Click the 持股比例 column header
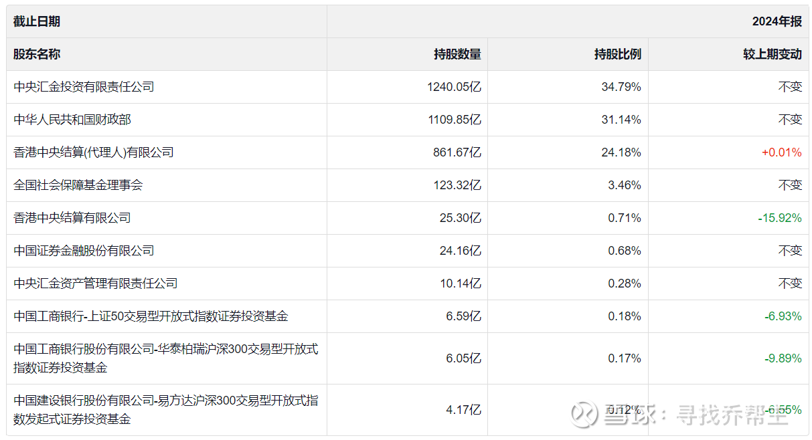 coord(618,54)
